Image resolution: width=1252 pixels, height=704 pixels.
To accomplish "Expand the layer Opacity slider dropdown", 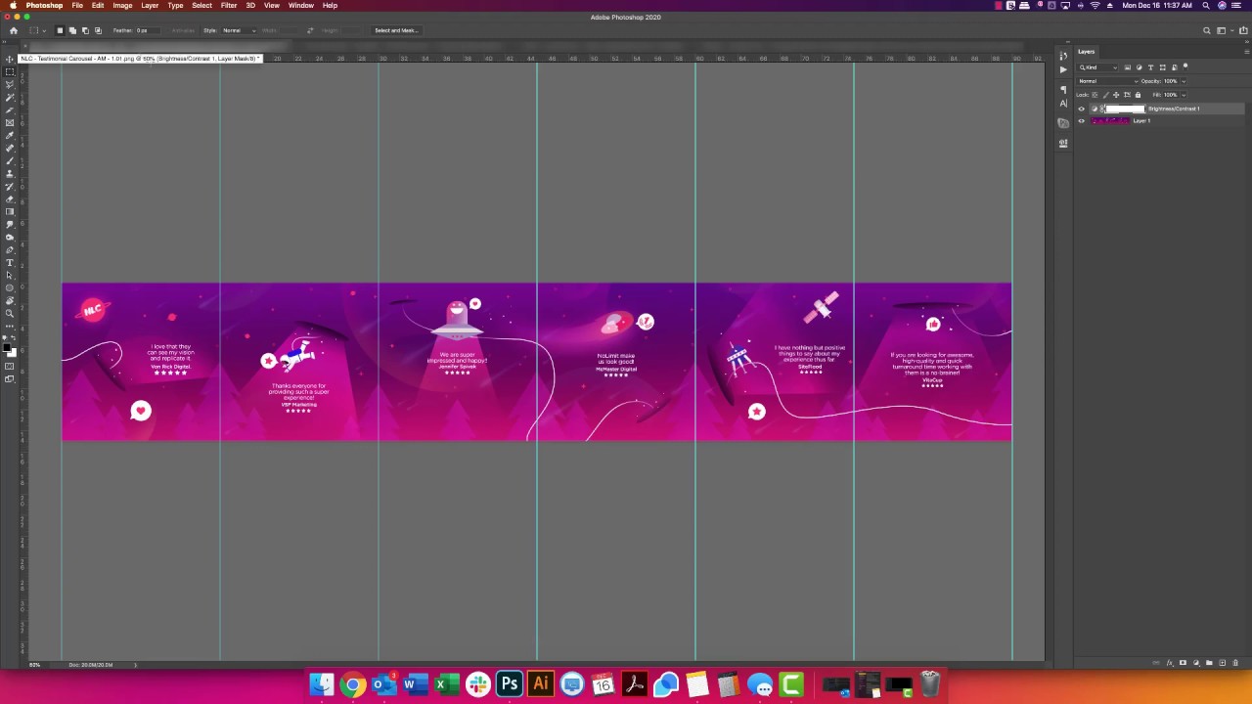I will click(x=1184, y=81).
